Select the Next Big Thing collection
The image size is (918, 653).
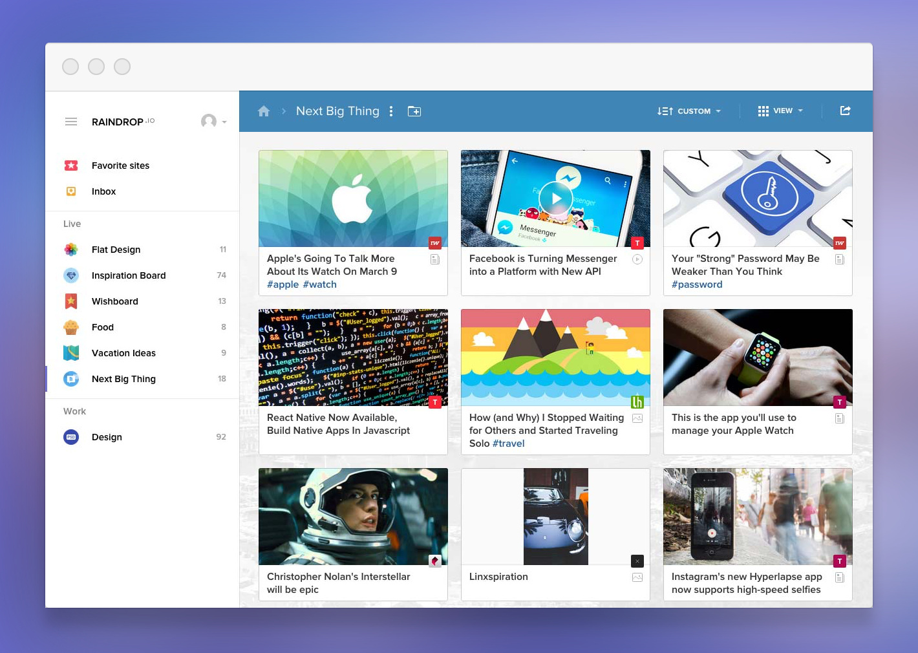142,379
